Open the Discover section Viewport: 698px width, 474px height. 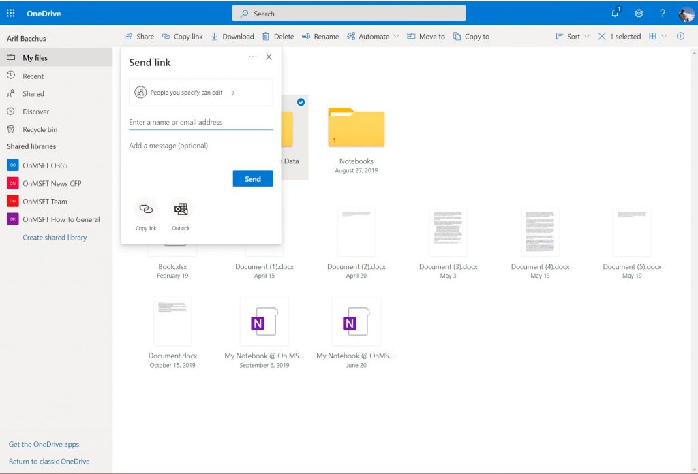[56, 112]
